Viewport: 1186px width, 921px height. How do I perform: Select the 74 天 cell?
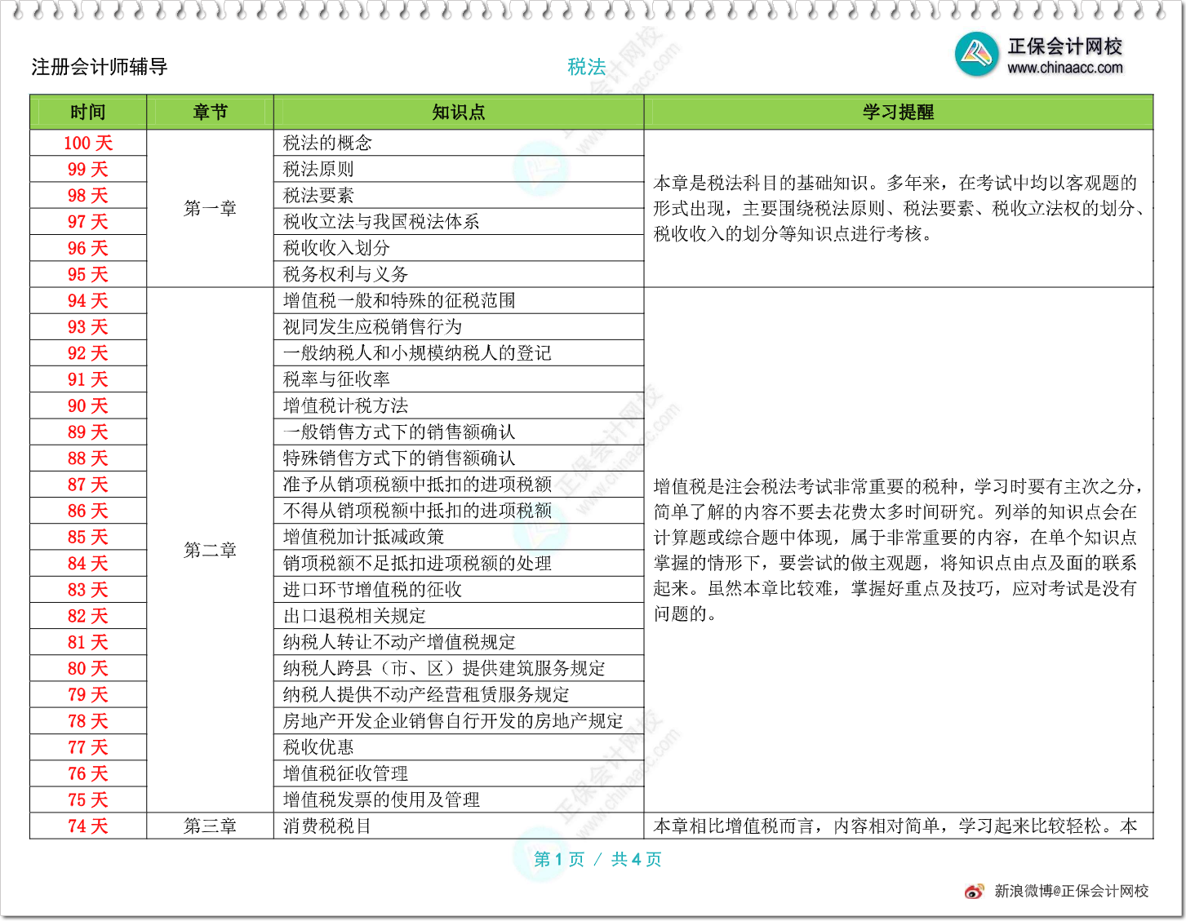88,826
